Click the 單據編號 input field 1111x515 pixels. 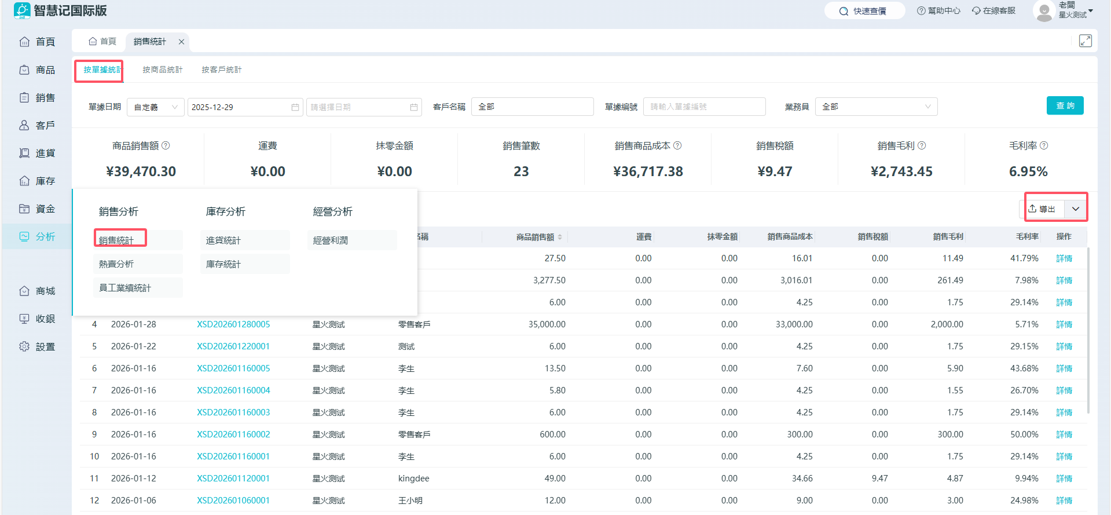pos(703,107)
